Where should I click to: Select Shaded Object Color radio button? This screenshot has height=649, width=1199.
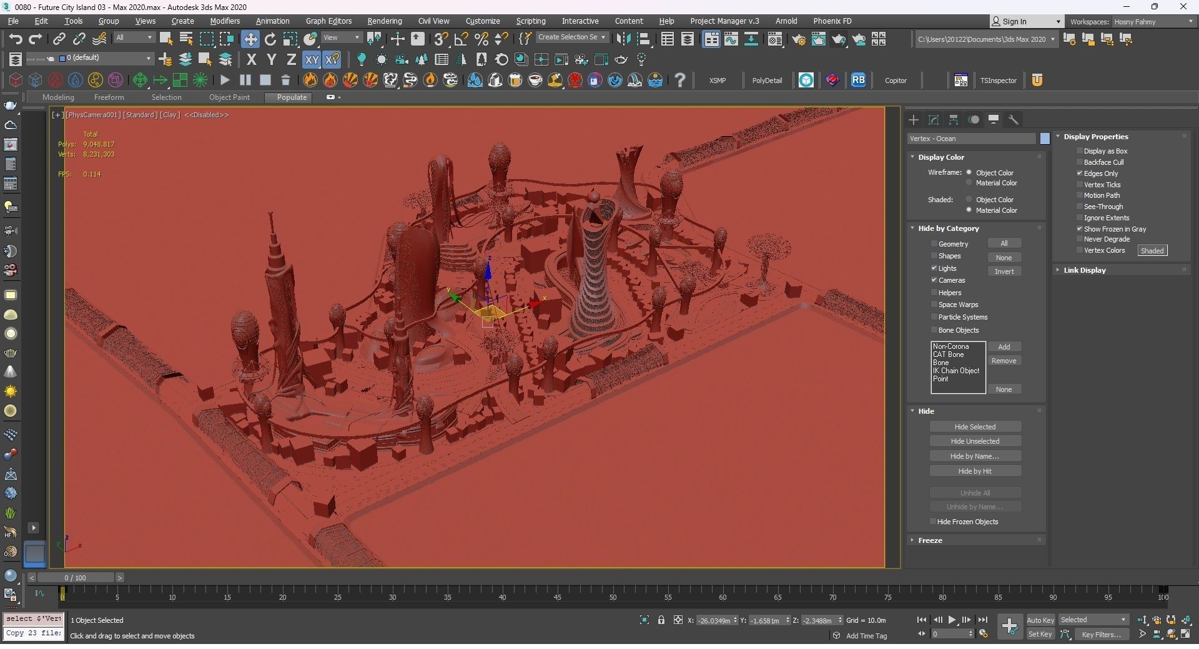[x=969, y=200]
